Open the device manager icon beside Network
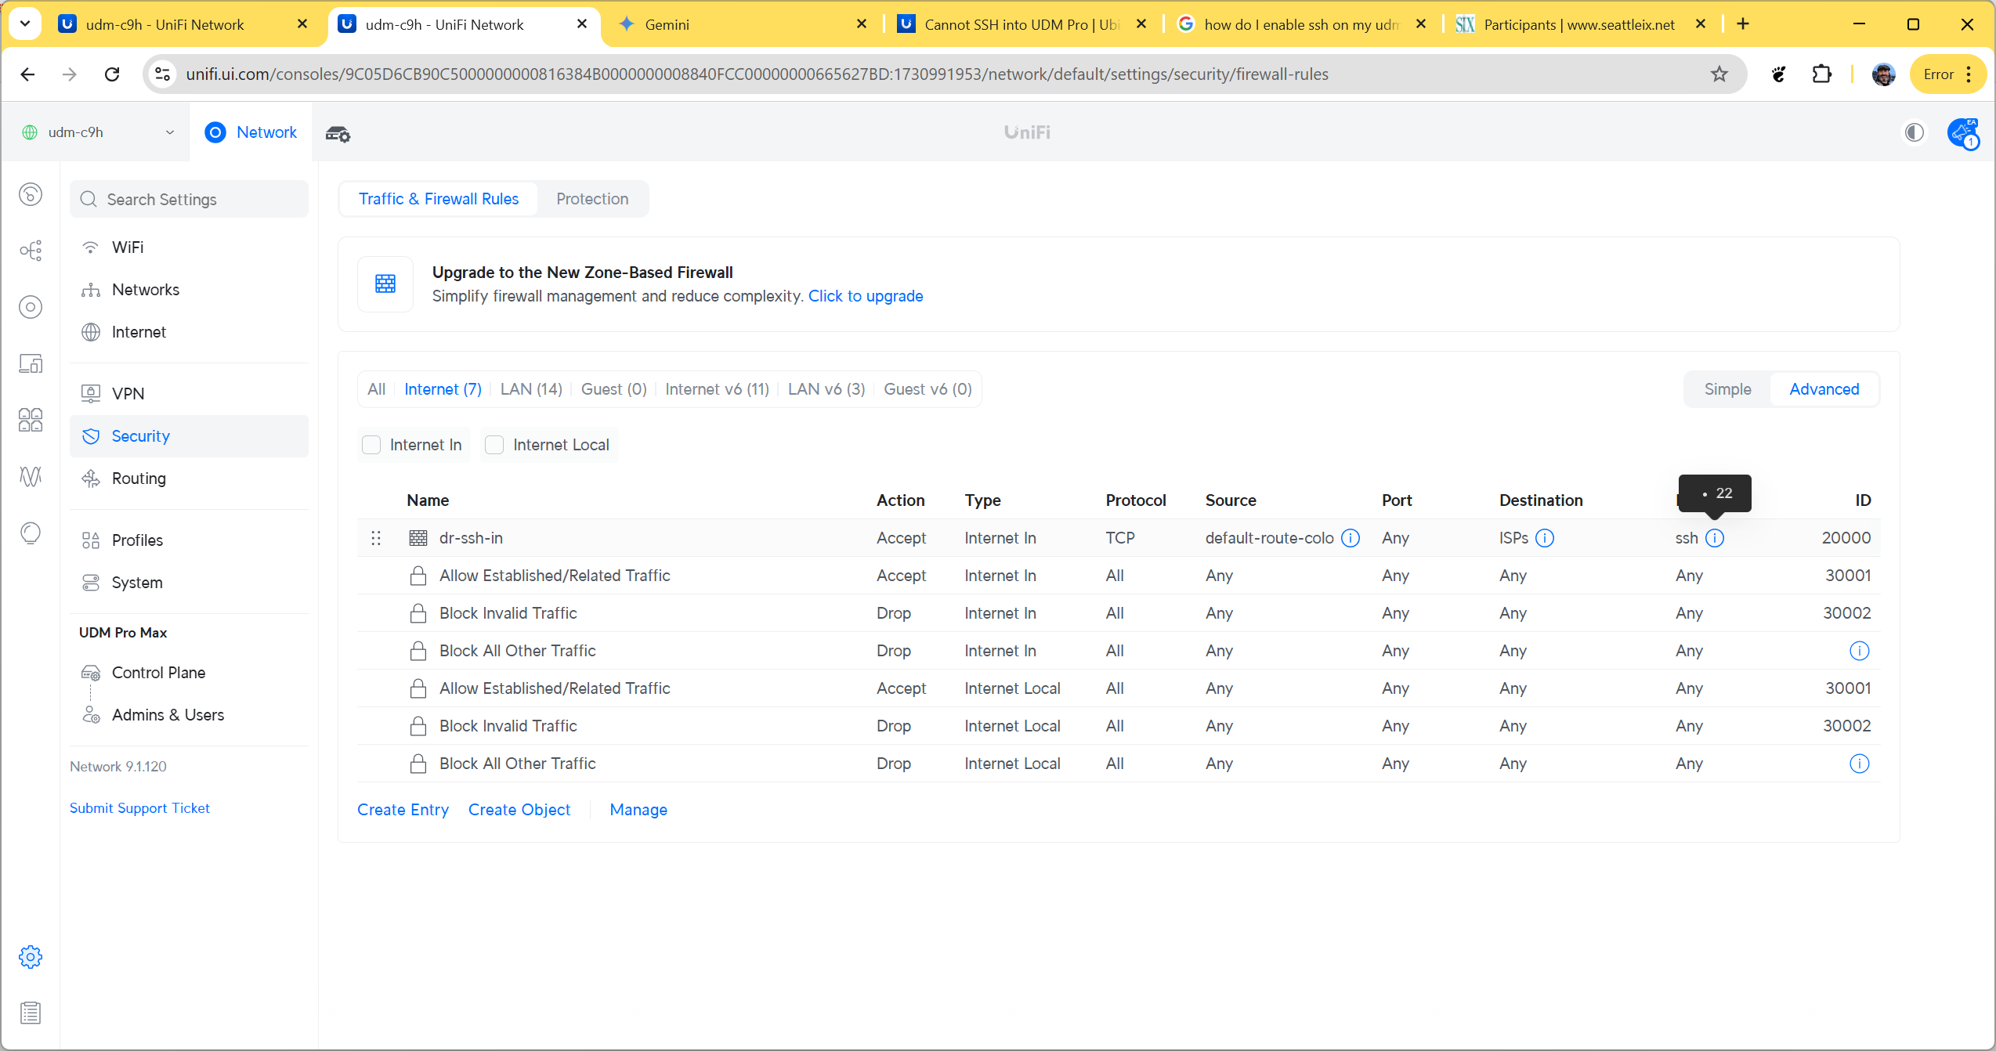 click(x=338, y=133)
